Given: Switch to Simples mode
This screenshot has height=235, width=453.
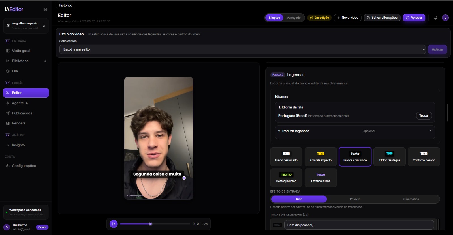Looking at the screenshot, I should pos(274,18).
